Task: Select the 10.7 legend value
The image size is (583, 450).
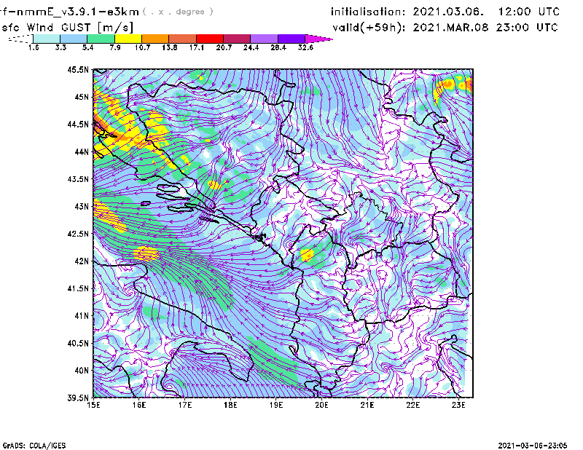Action: tap(142, 47)
